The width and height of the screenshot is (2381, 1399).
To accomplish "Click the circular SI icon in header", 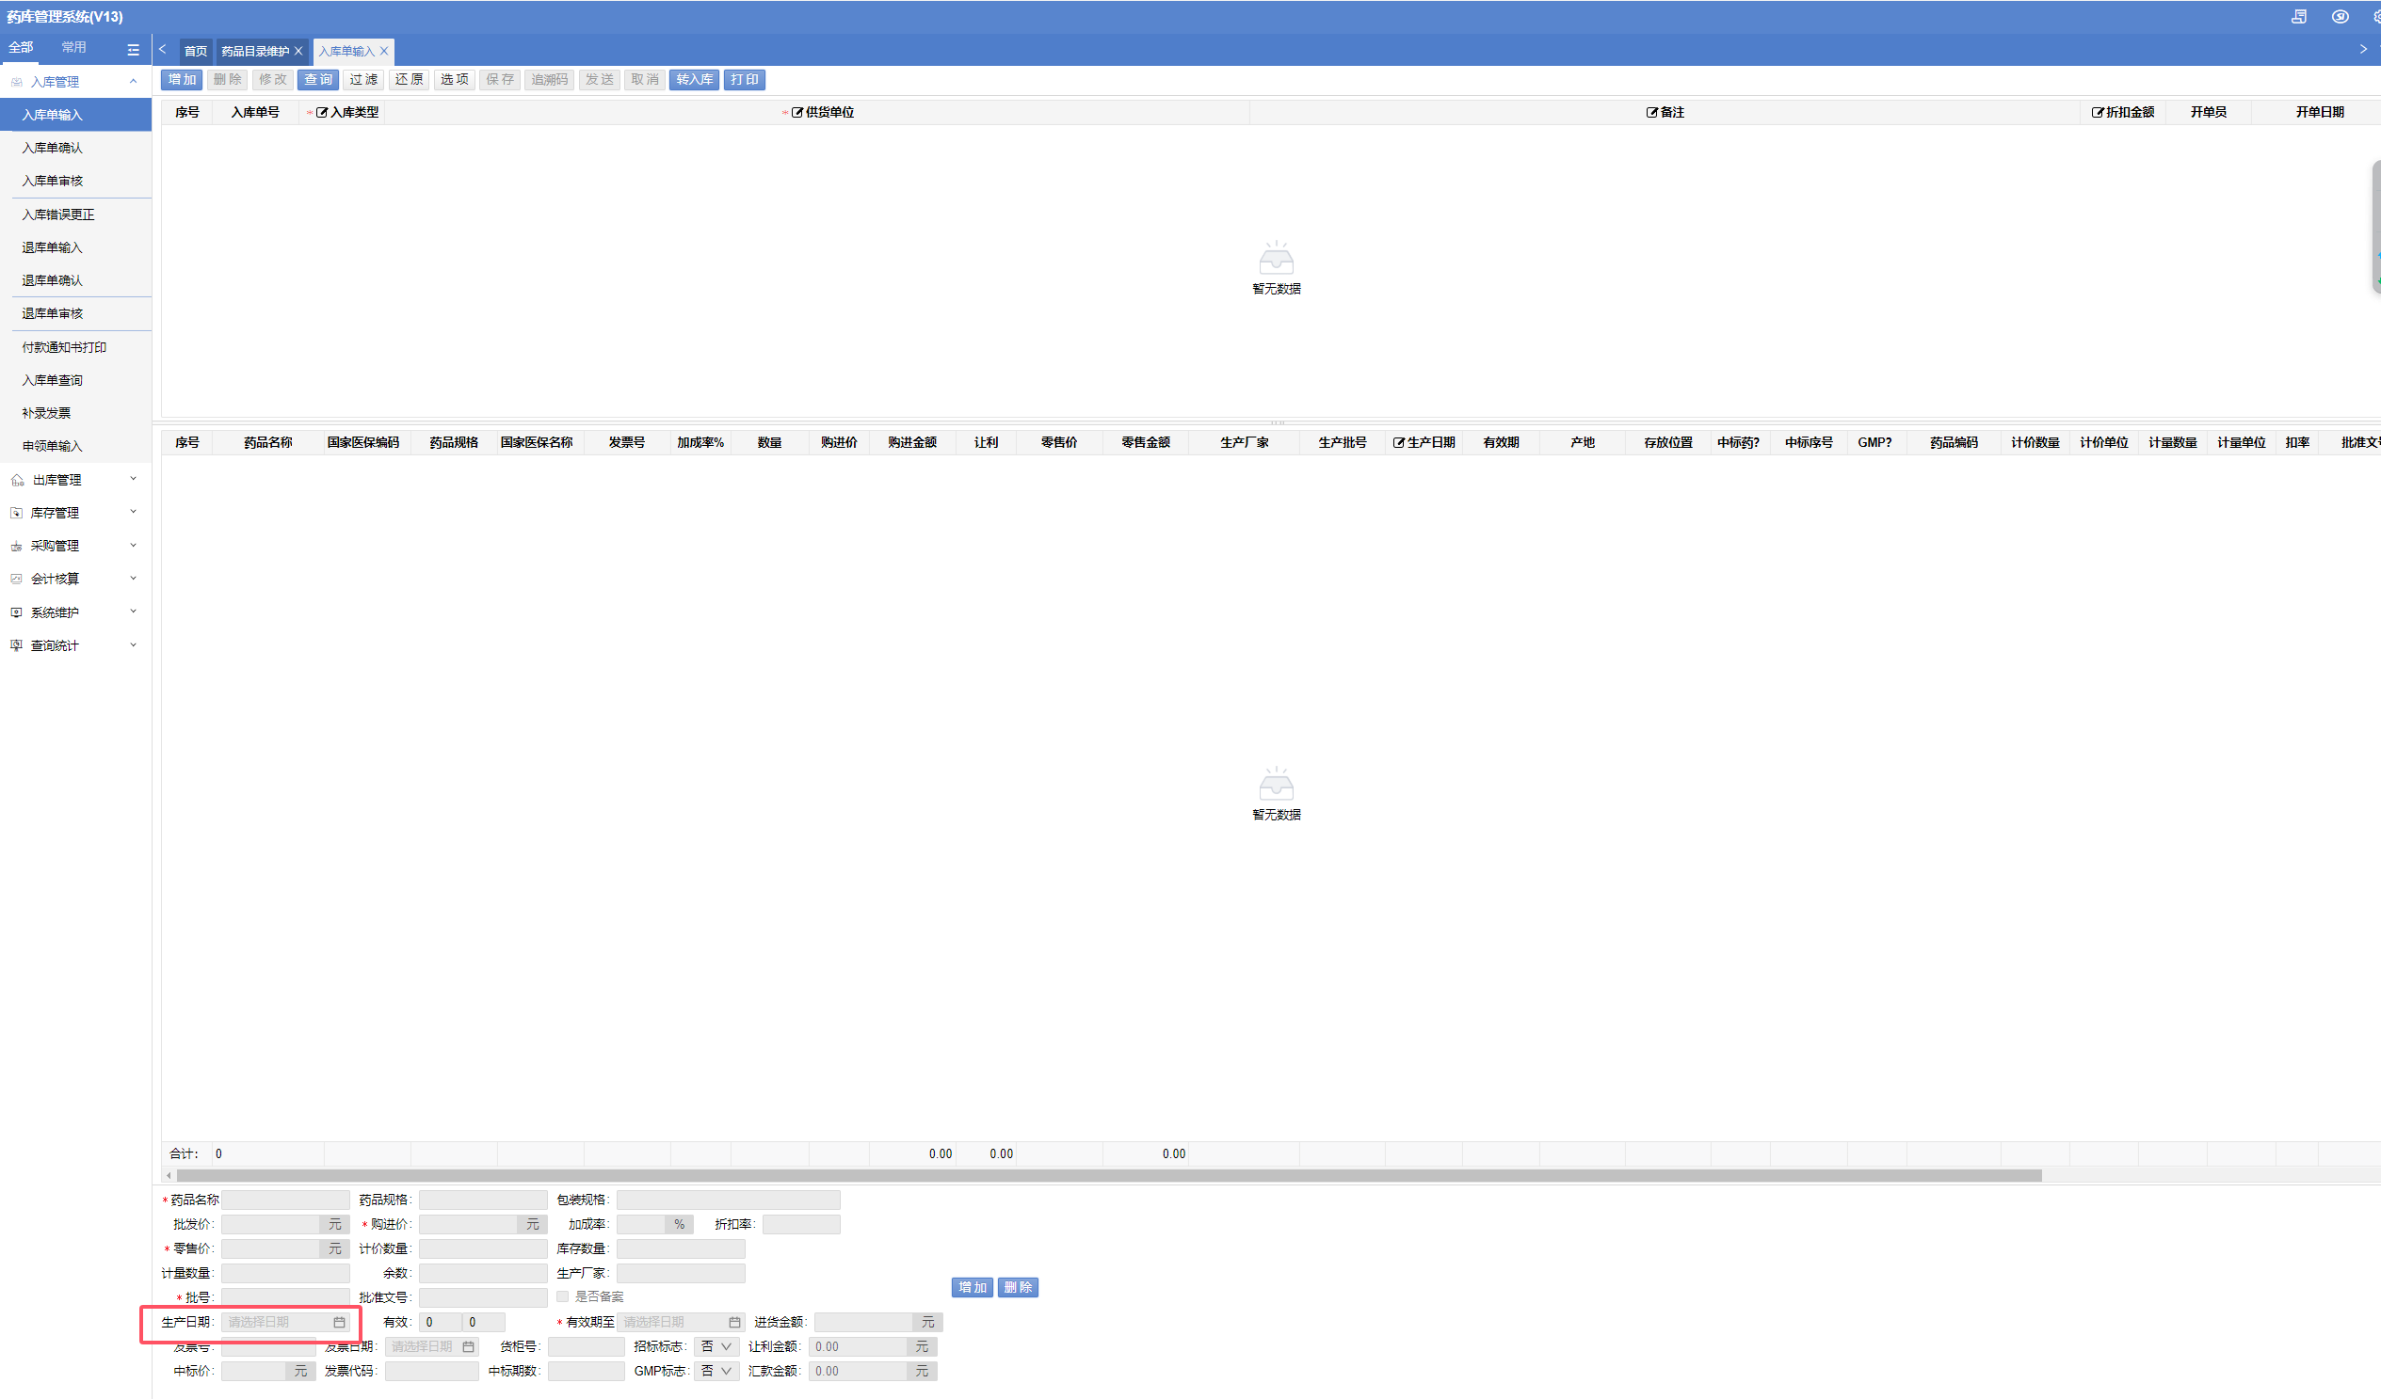I will coord(2340,17).
